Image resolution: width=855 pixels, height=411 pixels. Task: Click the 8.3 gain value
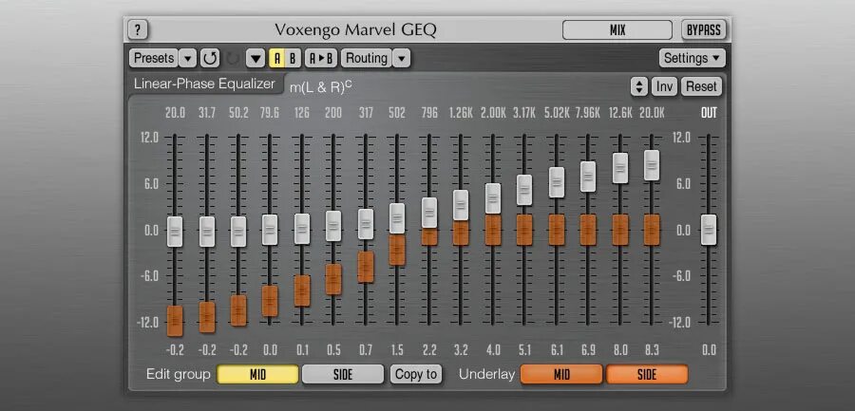[652, 350]
